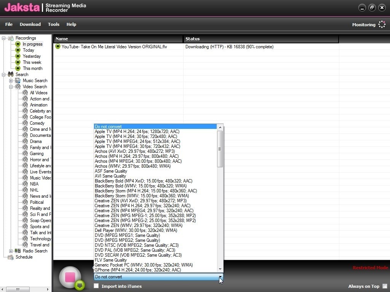Click the Recordings folder icon
The height and width of the screenshot is (292, 390).
11,38
